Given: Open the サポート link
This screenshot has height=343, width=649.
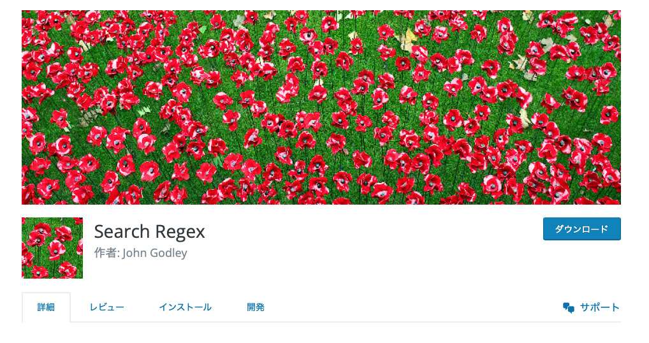Looking at the screenshot, I should (x=599, y=307).
